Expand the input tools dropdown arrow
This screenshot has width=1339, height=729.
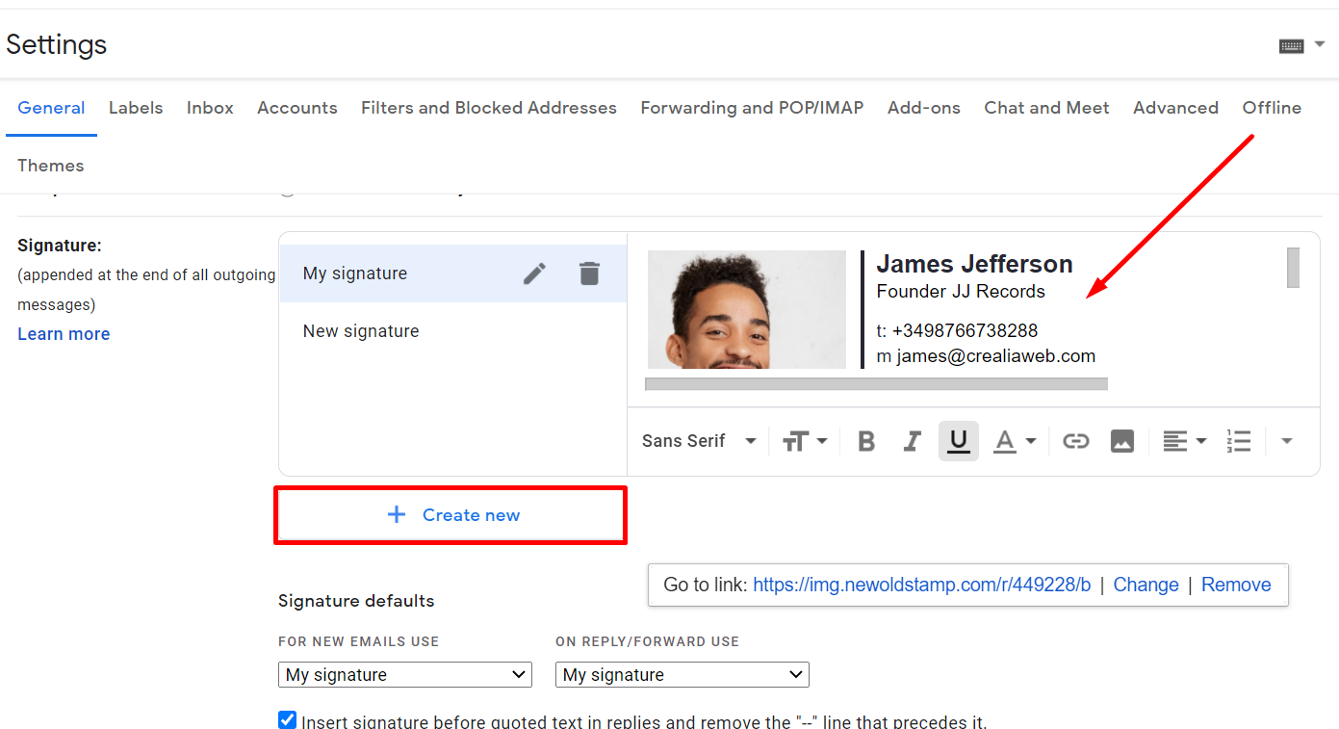[1320, 44]
